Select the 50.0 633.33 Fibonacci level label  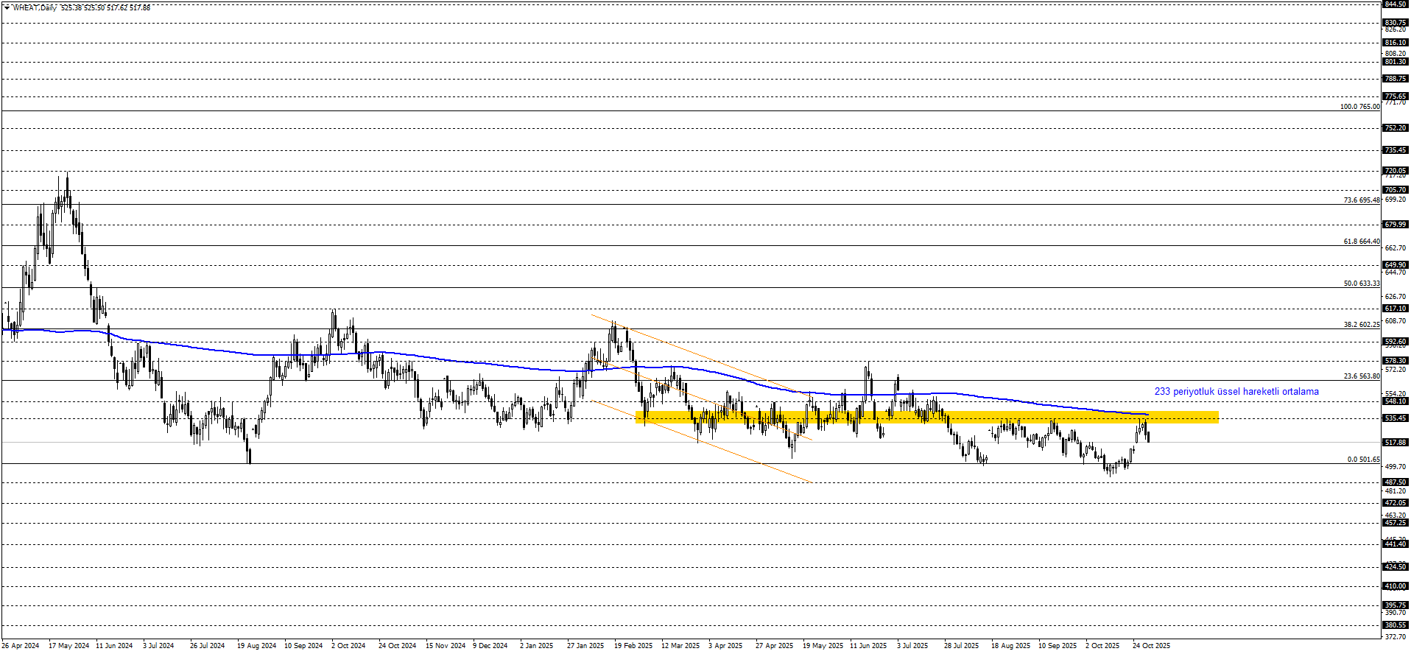[1361, 284]
